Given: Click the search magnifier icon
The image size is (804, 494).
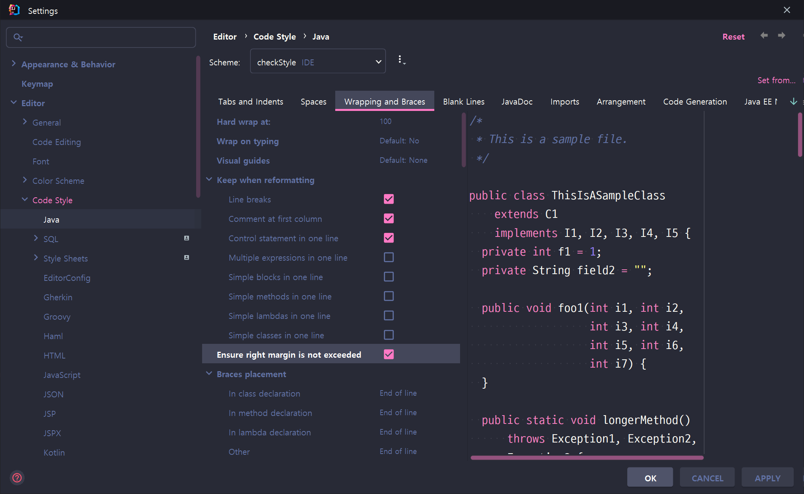Looking at the screenshot, I should pyautogui.click(x=18, y=37).
